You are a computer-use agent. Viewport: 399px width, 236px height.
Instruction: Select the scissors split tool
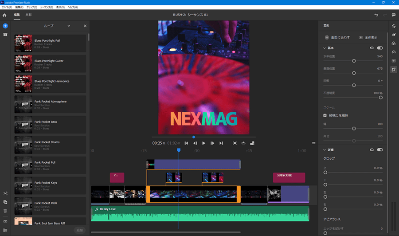pos(5,193)
